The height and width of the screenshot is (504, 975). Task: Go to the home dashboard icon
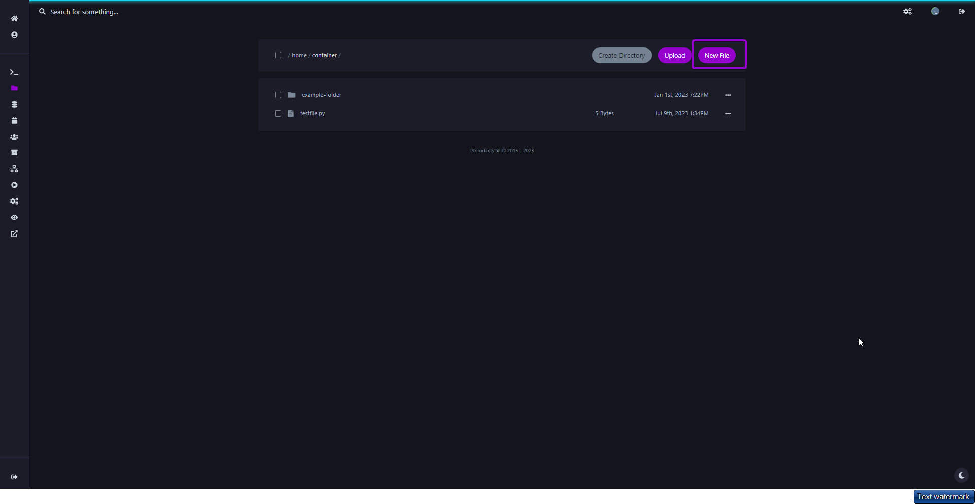pyautogui.click(x=14, y=19)
